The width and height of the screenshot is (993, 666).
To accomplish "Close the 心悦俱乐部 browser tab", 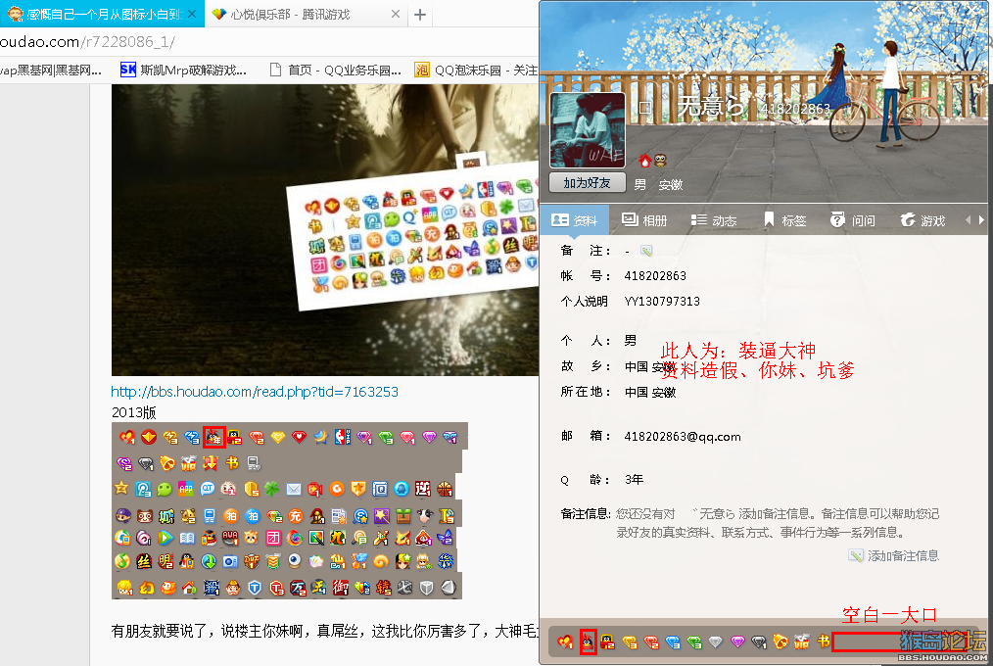I will (x=395, y=15).
